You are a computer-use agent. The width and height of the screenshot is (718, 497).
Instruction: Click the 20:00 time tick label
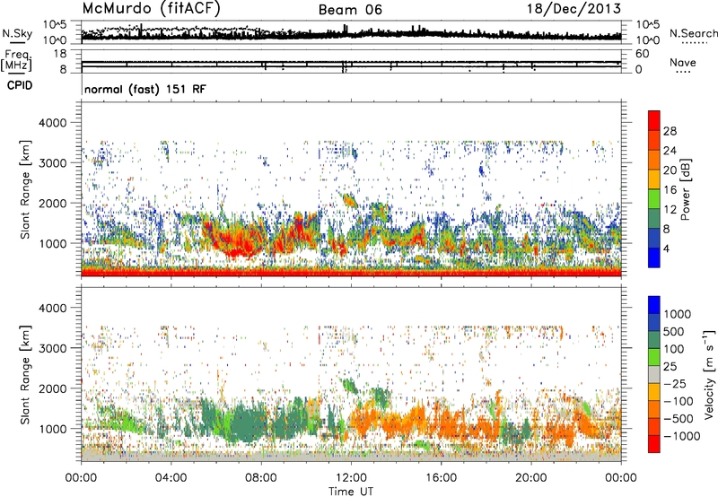pyautogui.click(x=530, y=478)
